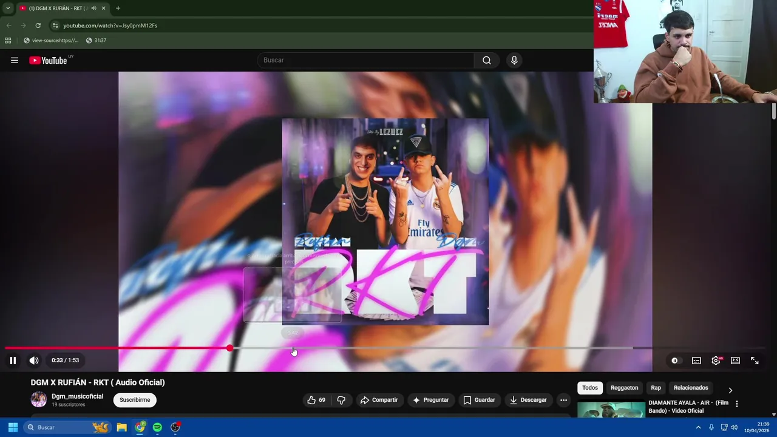Click the video title DGM X RUFIÁN - RKT
The width and height of the screenshot is (777, 437).
click(x=98, y=382)
